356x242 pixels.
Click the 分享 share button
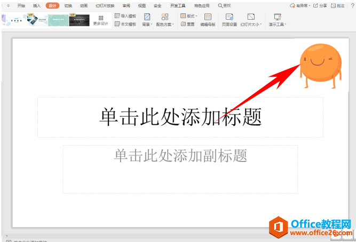pyautogui.click(x=320, y=5)
